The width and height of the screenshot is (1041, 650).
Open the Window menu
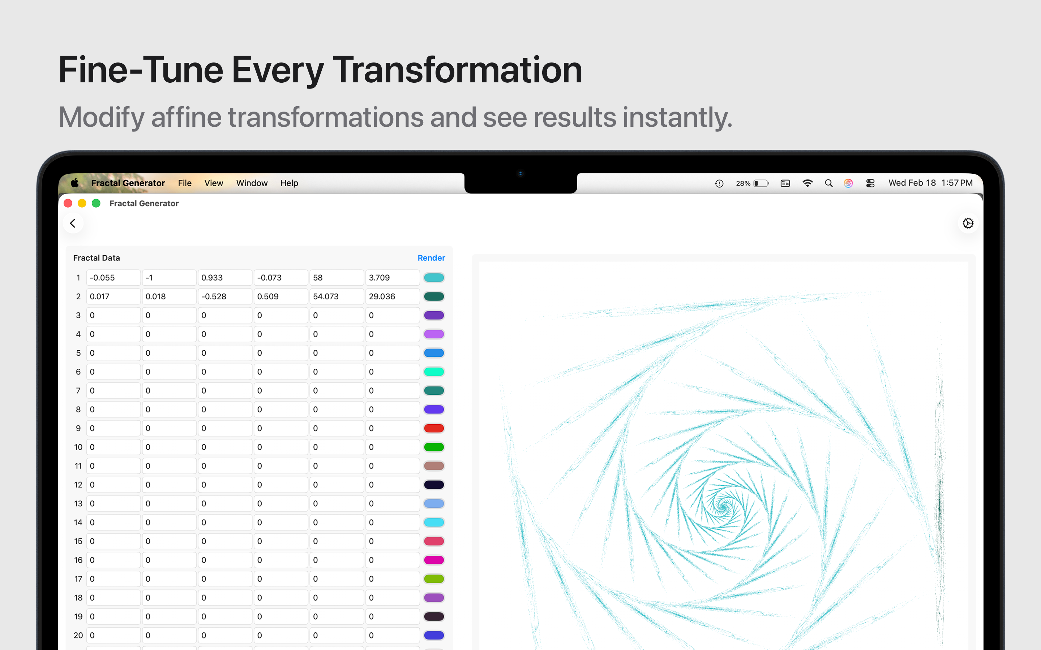coord(252,183)
